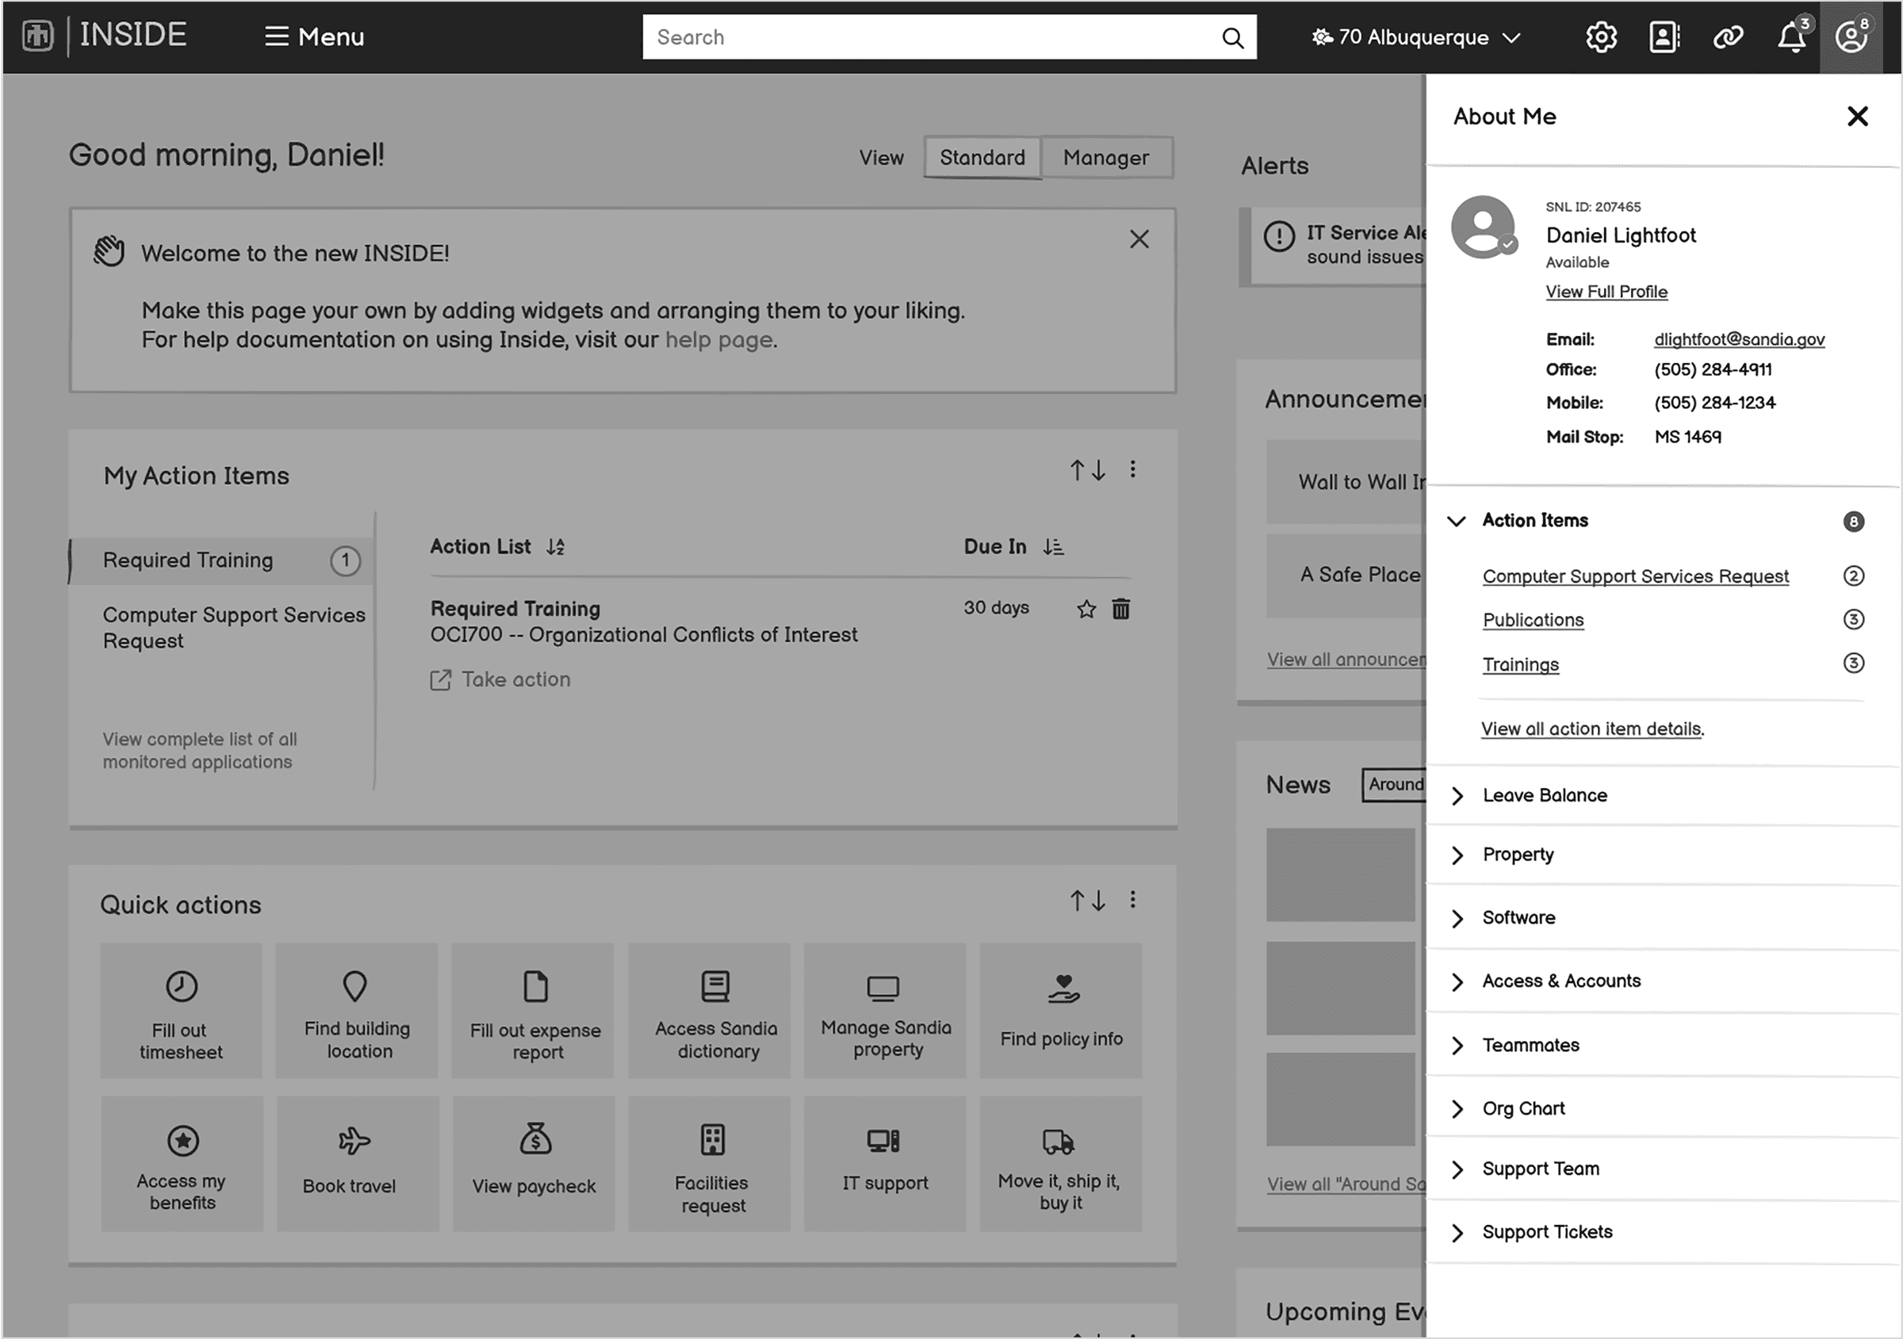Viewport: 1903px width, 1339px height.
Task: Switch to Standard view
Action: [x=982, y=156]
